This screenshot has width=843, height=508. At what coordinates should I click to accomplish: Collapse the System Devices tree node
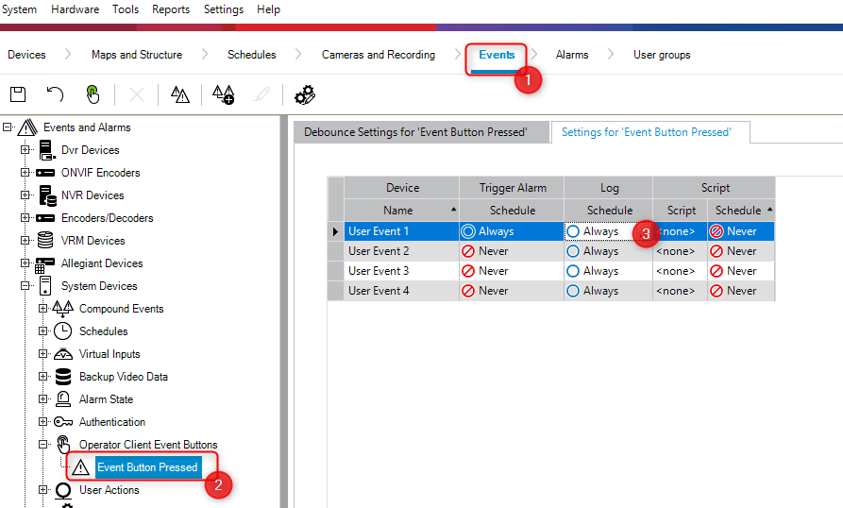click(25, 286)
